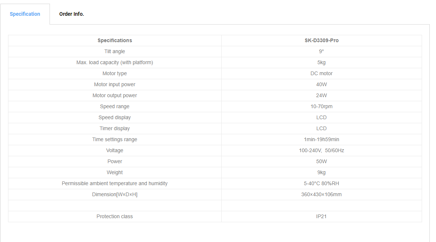Click the Weight 9kg value cell
This screenshot has width=436, height=242.
click(x=321, y=173)
